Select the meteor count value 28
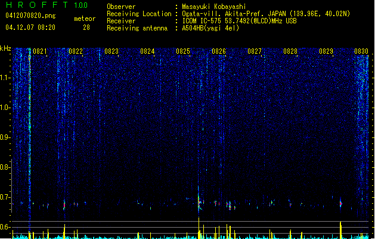This screenshot has height=239, width=375. coord(86,27)
